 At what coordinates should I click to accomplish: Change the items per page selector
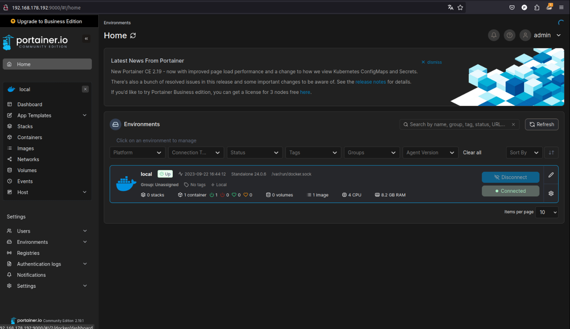(547, 212)
